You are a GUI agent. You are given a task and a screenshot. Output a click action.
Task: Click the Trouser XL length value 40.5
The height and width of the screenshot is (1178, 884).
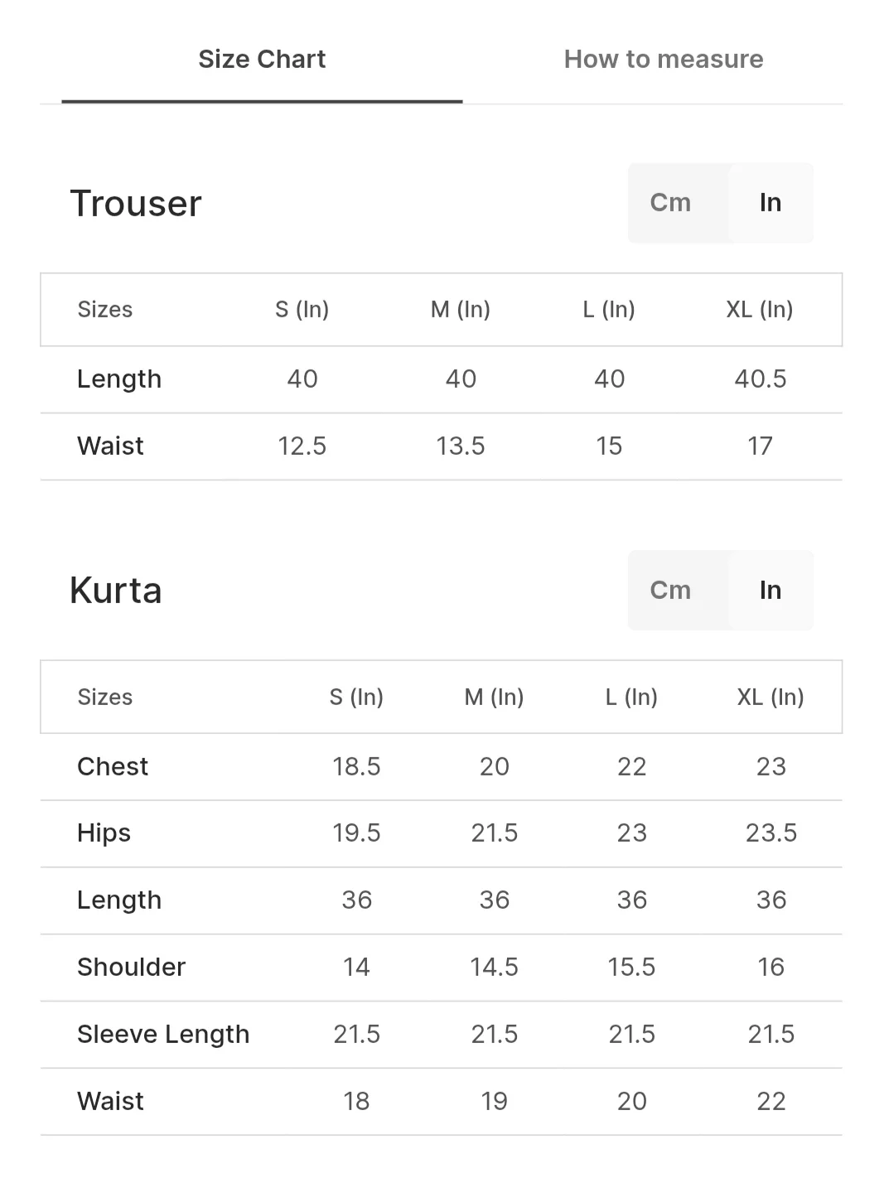[761, 379]
